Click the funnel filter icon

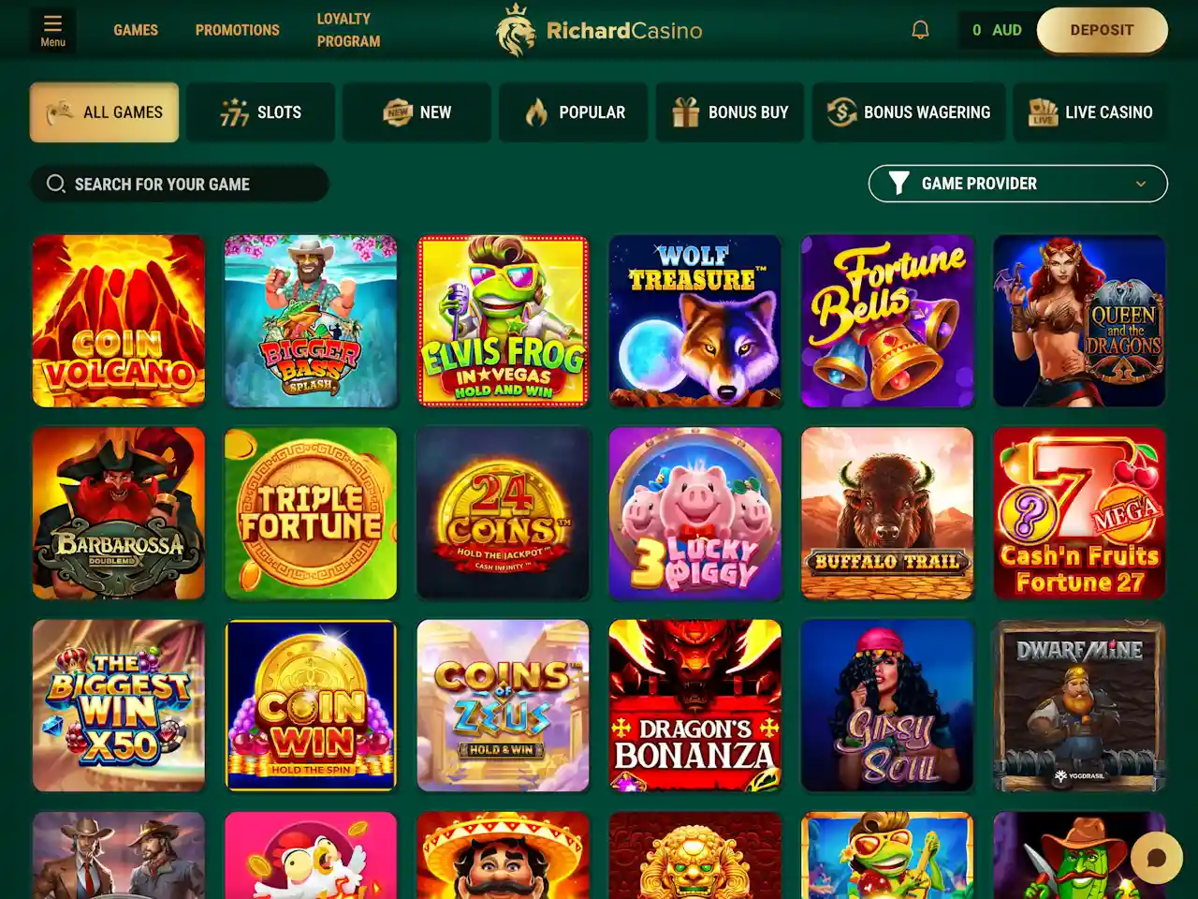click(898, 184)
